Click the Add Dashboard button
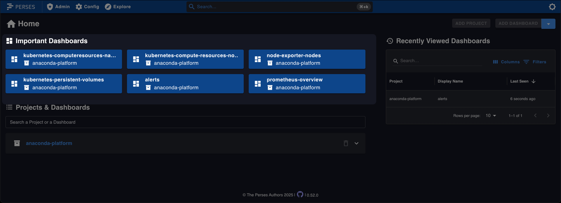The width and height of the screenshot is (561, 203). [518, 23]
